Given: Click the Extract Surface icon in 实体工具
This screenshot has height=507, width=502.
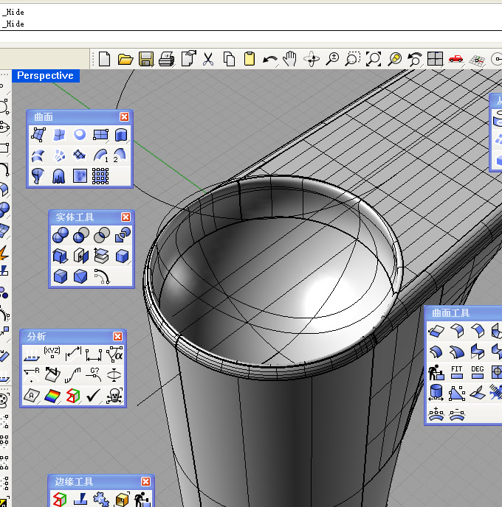Looking at the screenshot, I should 102,256.
